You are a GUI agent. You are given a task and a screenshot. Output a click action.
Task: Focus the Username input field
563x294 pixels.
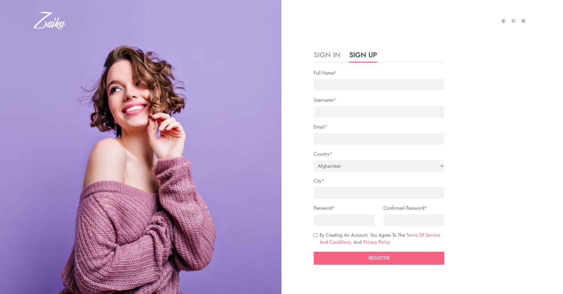[379, 112]
